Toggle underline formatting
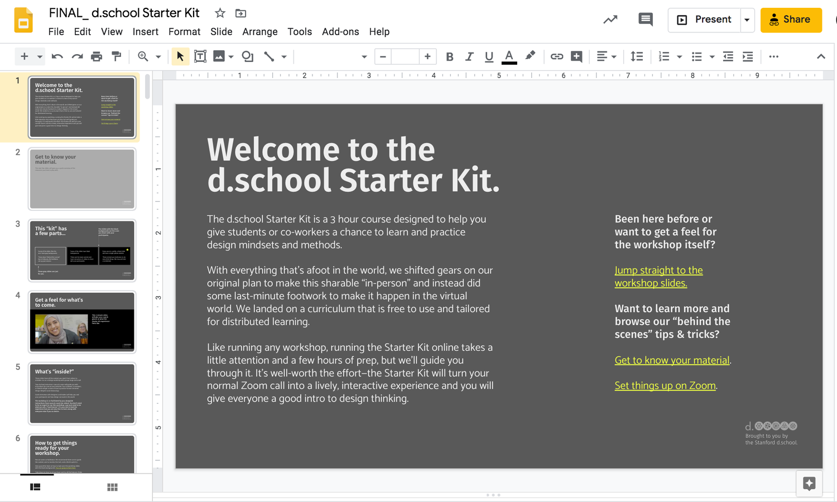 click(489, 56)
